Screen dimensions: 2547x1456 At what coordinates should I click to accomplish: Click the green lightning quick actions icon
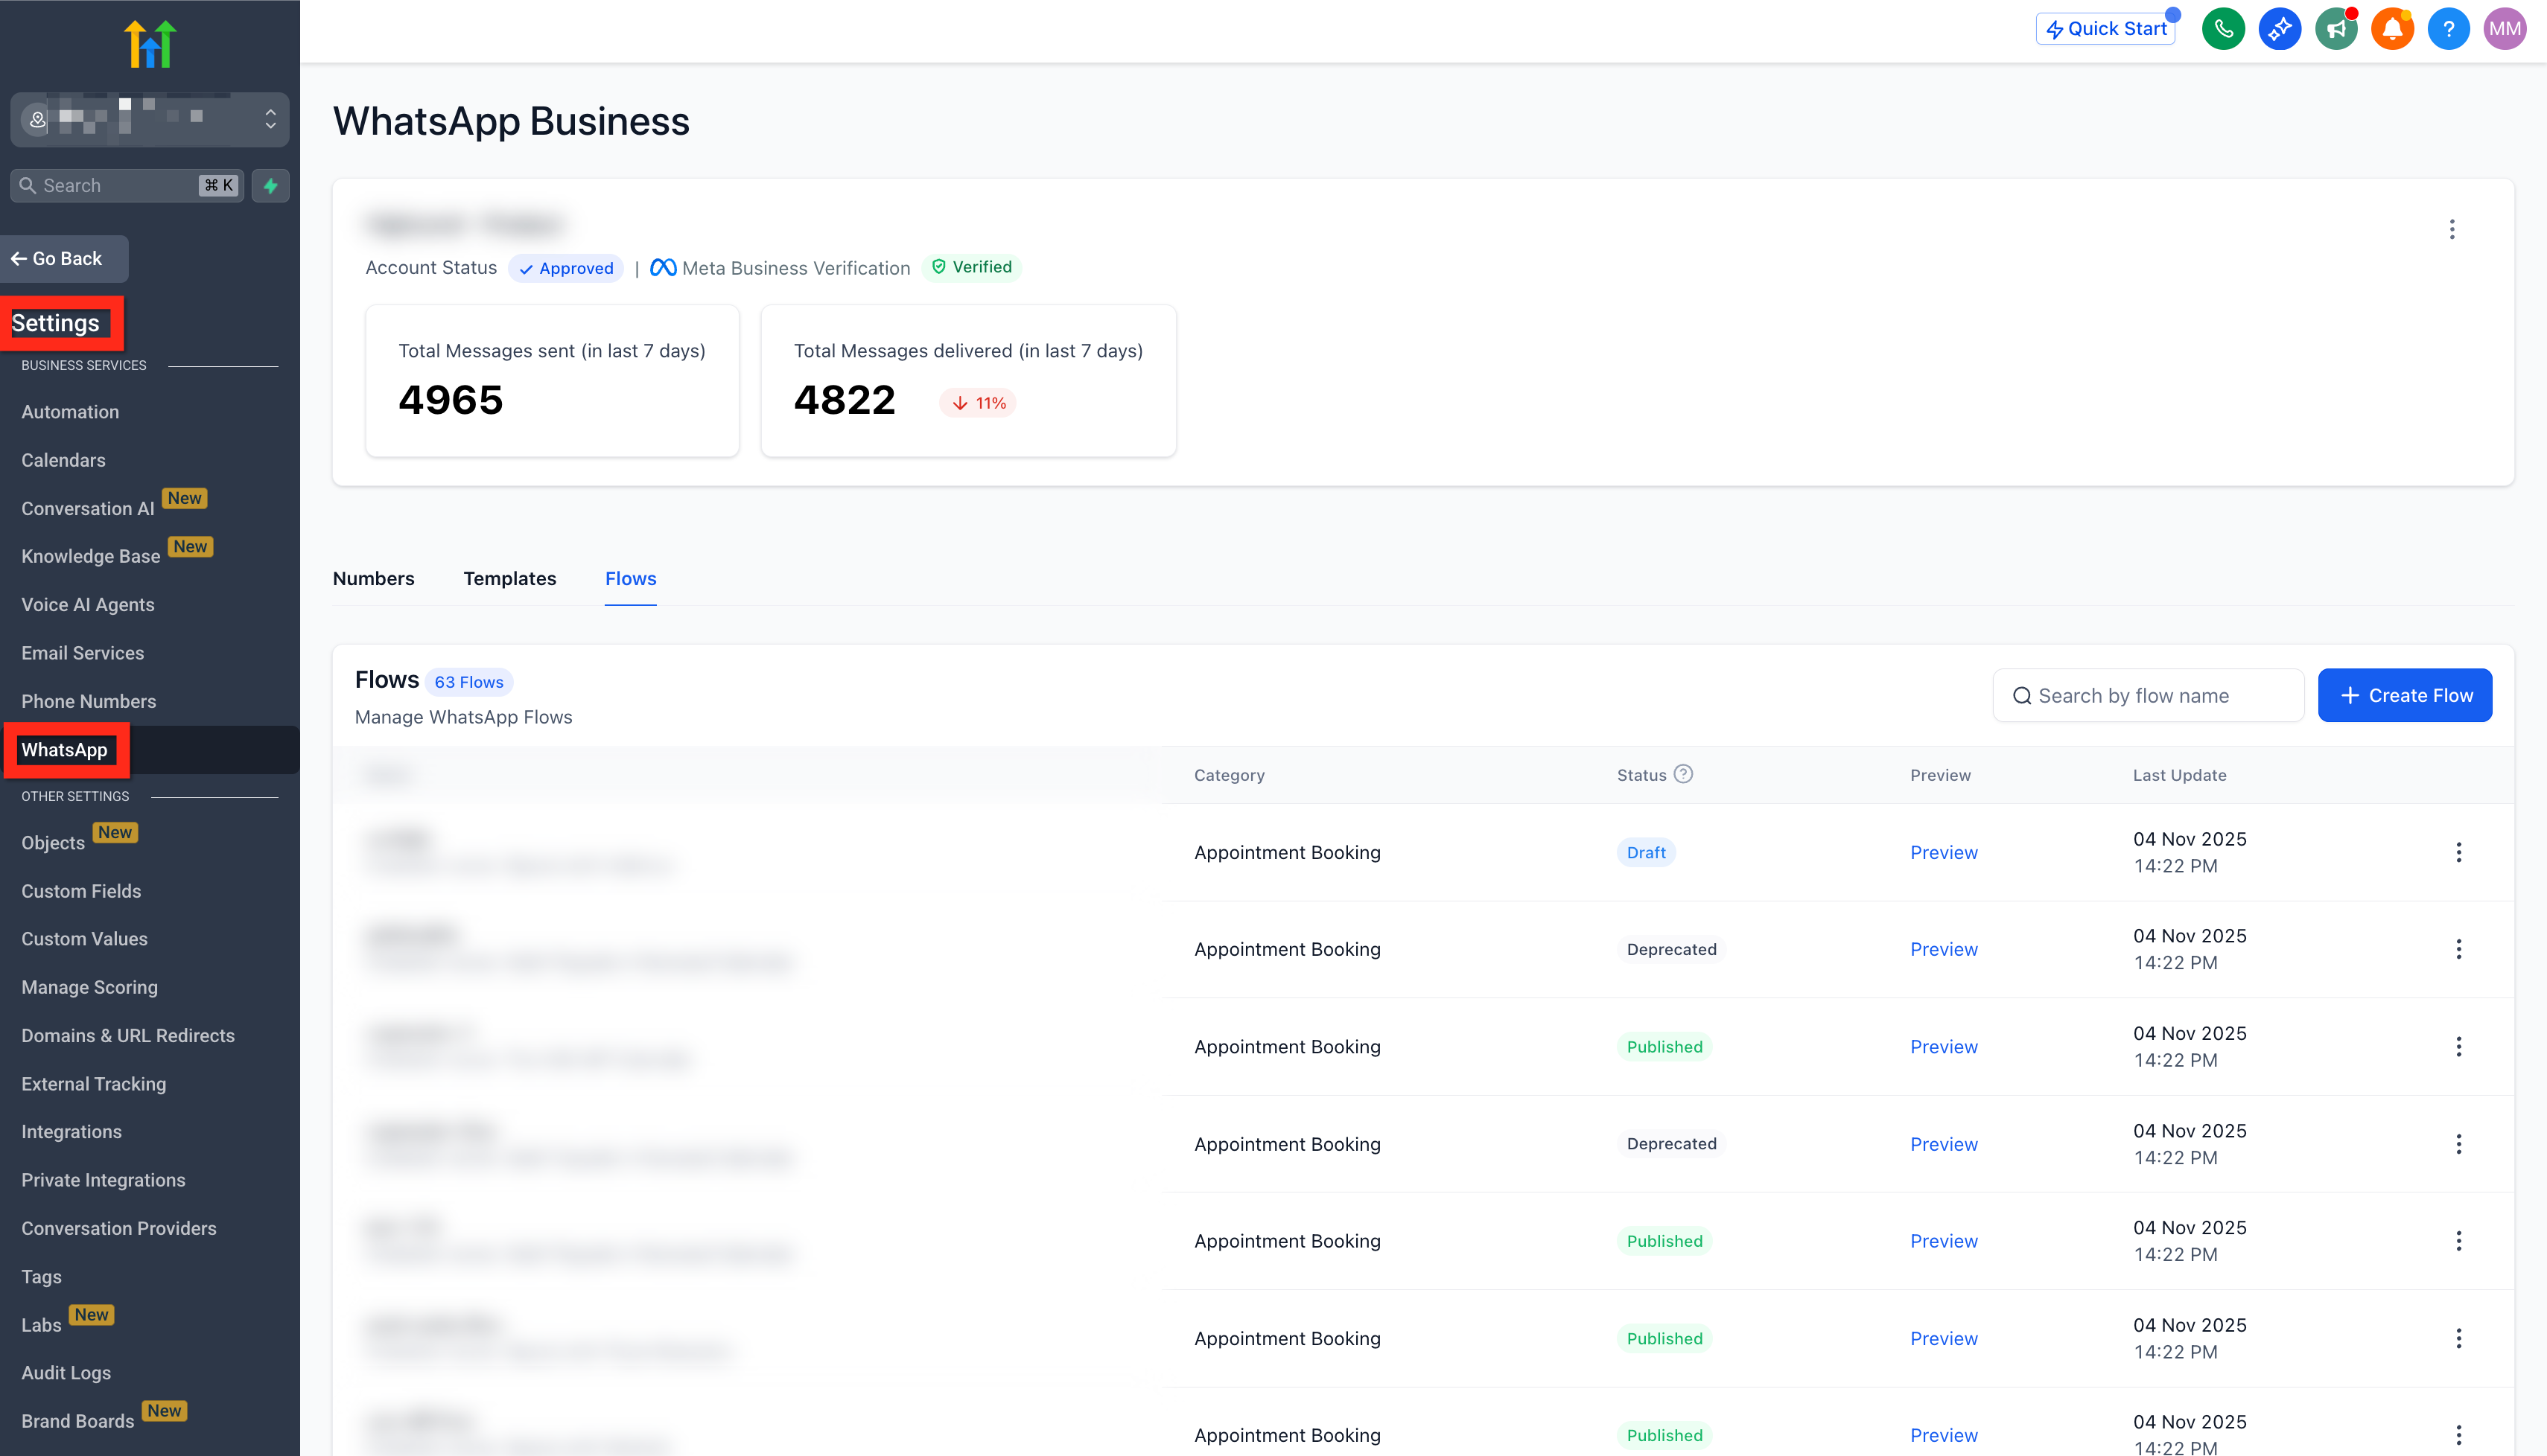point(270,186)
